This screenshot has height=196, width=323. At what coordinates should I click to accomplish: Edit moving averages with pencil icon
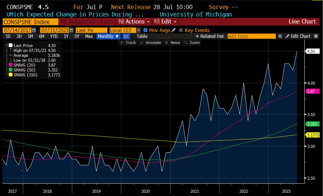point(173,30)
